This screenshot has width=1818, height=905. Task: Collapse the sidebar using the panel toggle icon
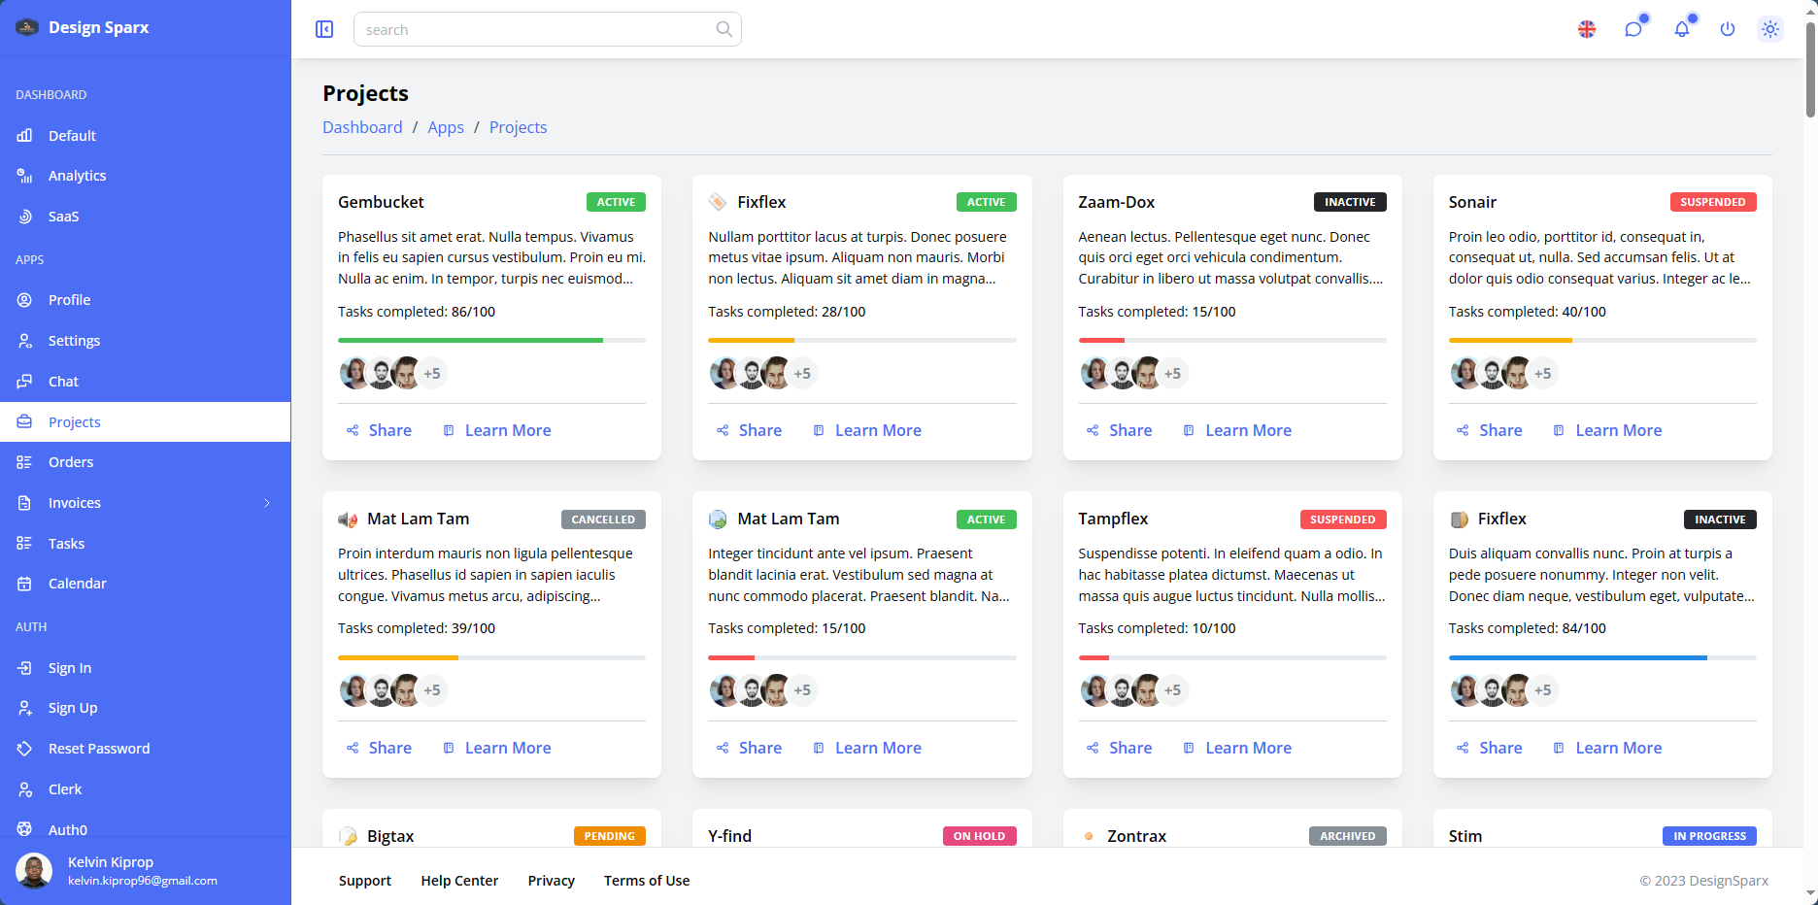click(324, 29)
